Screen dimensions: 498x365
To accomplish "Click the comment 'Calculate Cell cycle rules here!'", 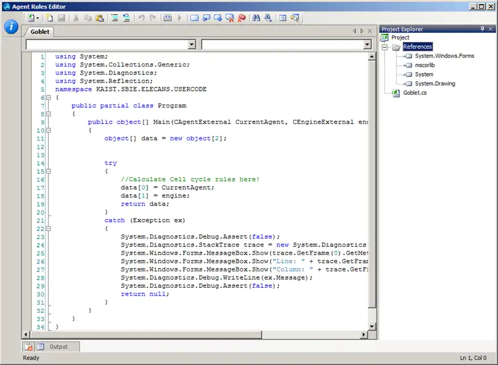I will 190,179.
